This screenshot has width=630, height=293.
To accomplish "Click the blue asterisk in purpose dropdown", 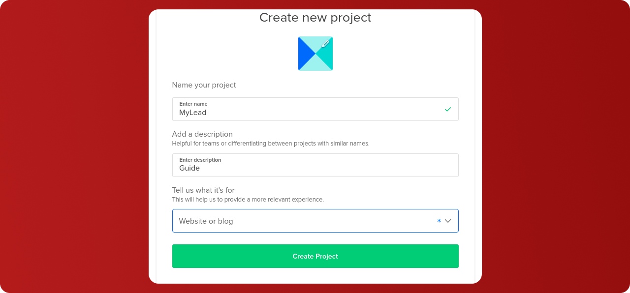I will pyautogui.click(x=439, y=221).
